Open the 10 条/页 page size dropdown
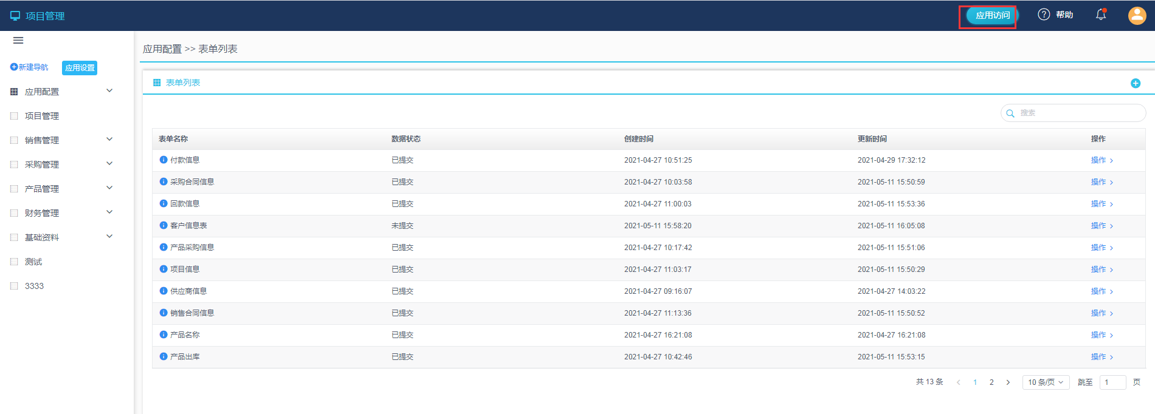Image resolution: width=1155 pixels, height=414 pixels. coord(1046,382)
